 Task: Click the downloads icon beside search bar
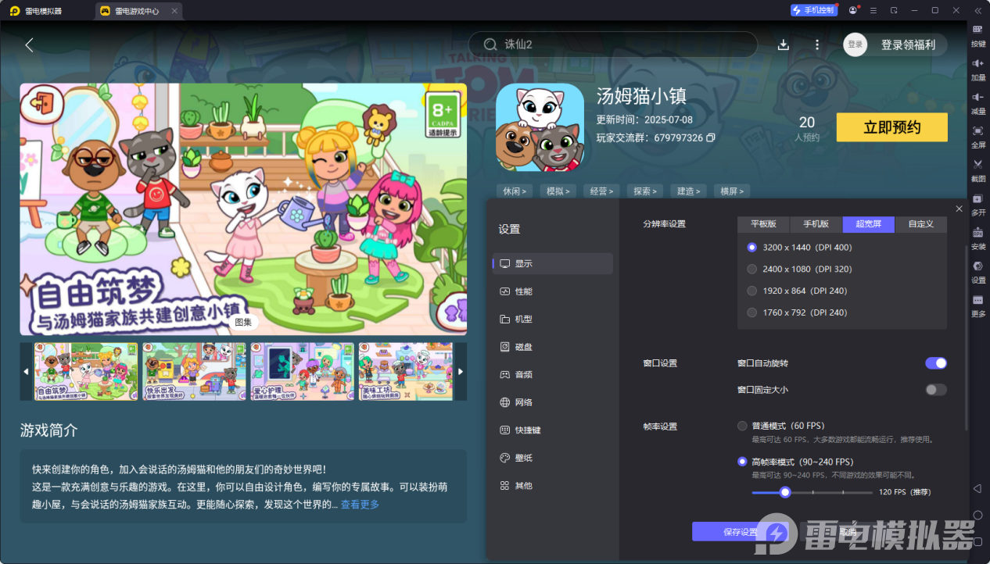784,45
